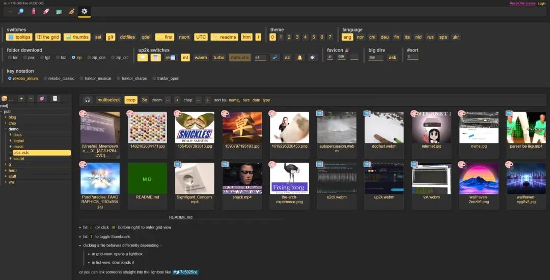Click the Login link

click(541, 4)
